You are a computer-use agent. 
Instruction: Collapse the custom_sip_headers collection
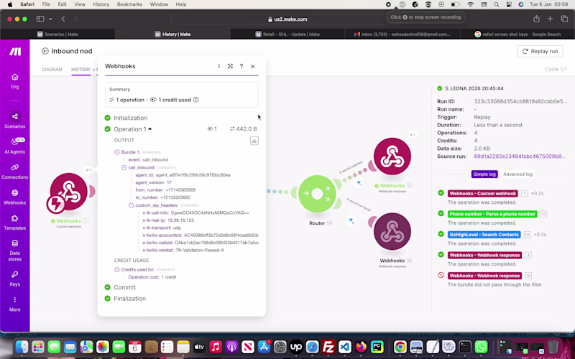[x=131, y=205]
